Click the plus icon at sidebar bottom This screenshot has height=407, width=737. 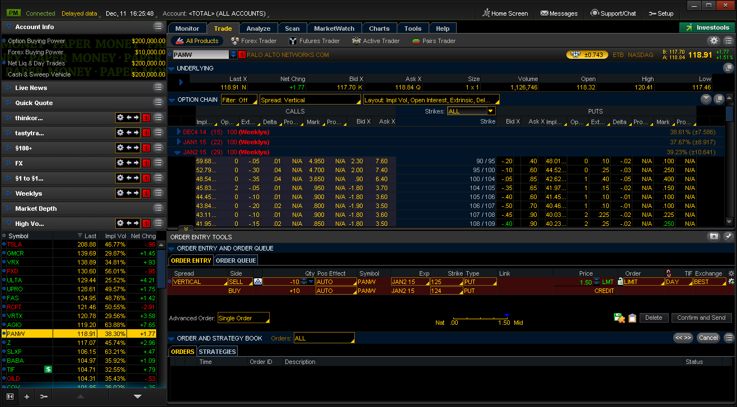(26, 396)
